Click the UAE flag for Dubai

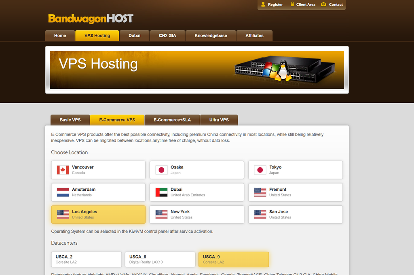coord(161,192)
